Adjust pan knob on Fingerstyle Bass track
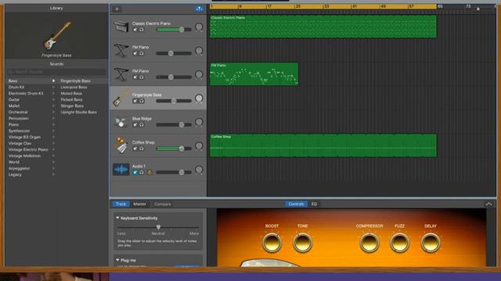The width and height of the screenshot is (501, 281). [x=199, y=98]
